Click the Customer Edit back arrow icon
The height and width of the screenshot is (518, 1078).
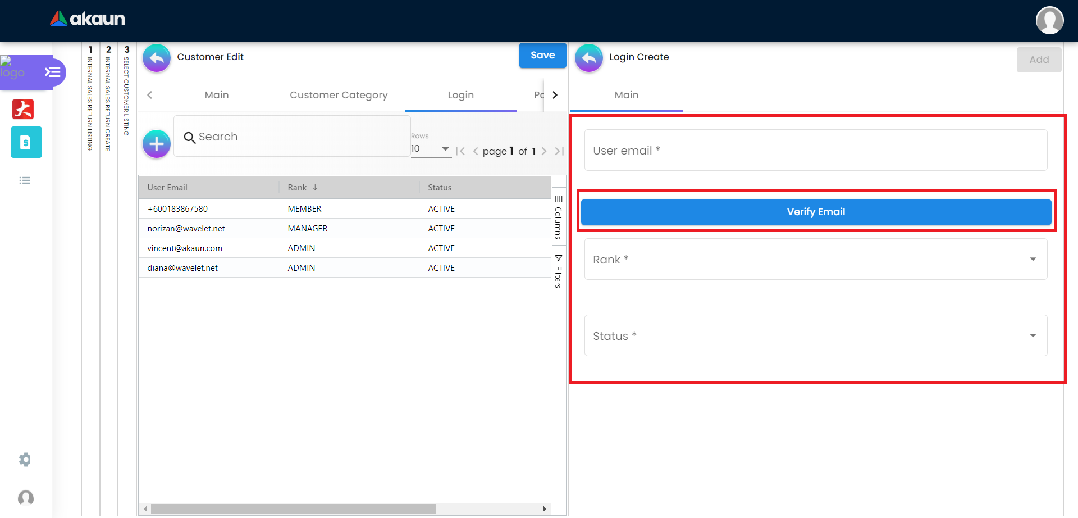pos(157,58)
